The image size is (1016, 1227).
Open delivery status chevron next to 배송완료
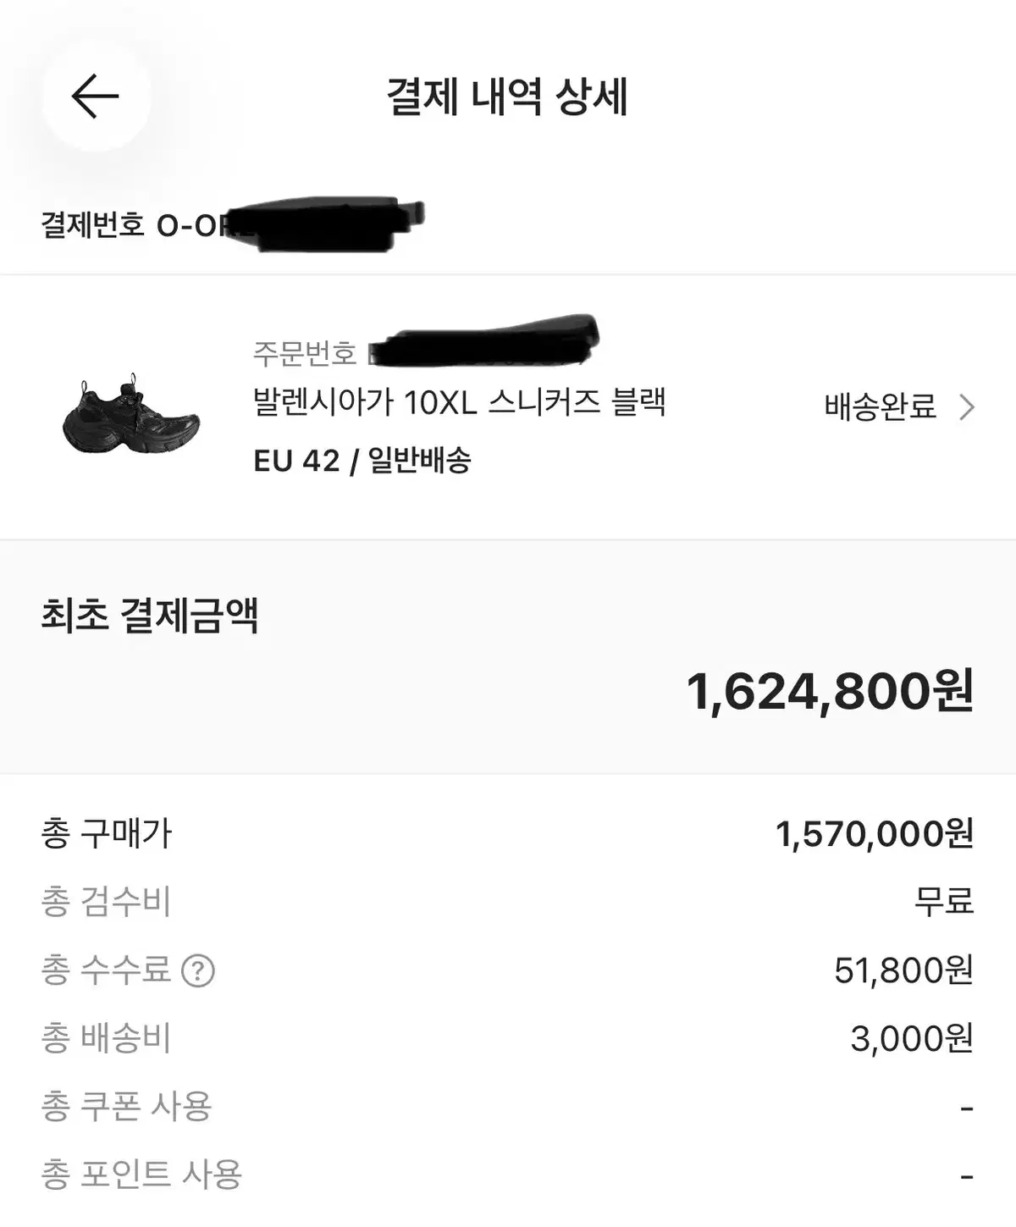coord(967,407)
